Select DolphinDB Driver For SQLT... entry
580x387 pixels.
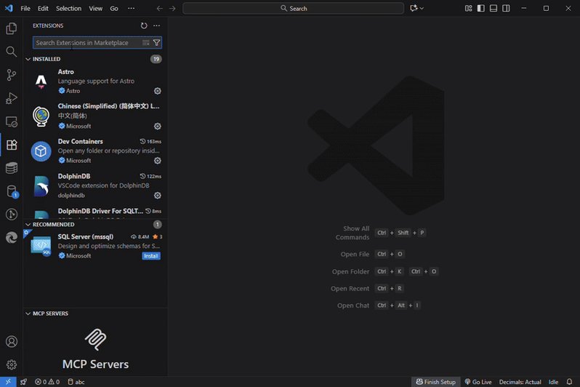95,212
